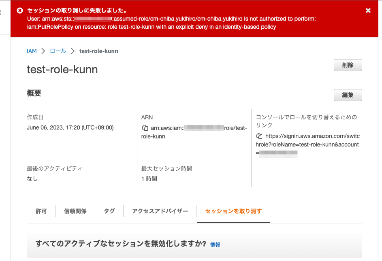
Task: Click the 編集 button in the 概要 section
Action: (348, 95)
